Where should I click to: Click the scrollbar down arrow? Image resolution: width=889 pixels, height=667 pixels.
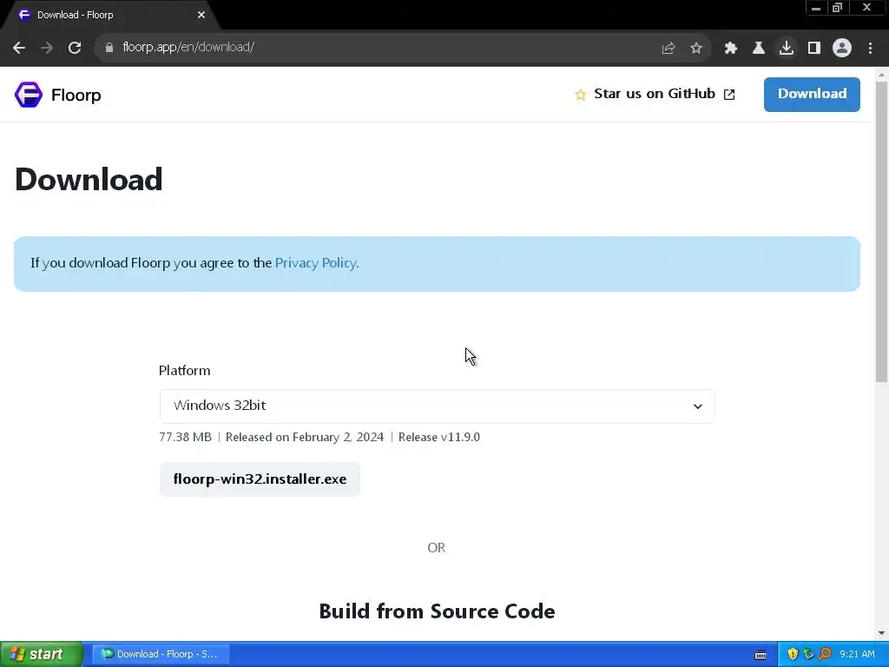click(x=882, y=633)
